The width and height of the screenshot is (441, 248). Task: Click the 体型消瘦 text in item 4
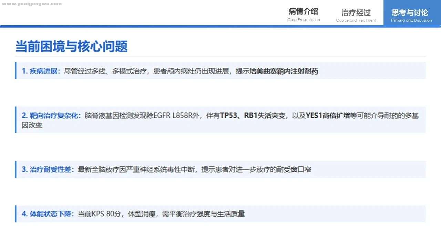click(140, 214)
